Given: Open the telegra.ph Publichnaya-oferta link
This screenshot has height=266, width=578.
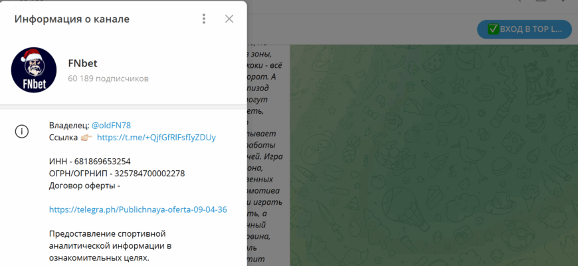Looking at the screenshot, I should point(138,209).
